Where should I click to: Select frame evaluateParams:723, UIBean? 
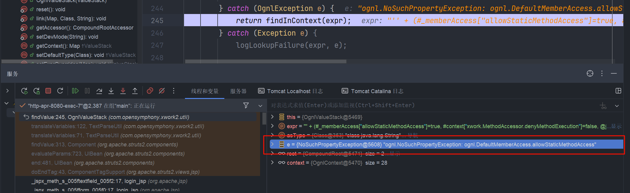coord(108,154)
